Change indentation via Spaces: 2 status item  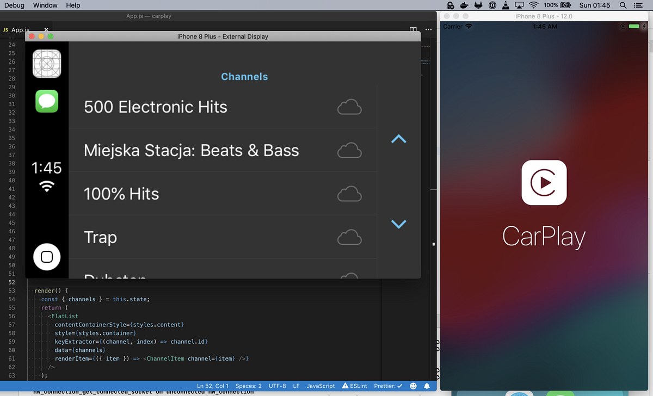point(248,386)
